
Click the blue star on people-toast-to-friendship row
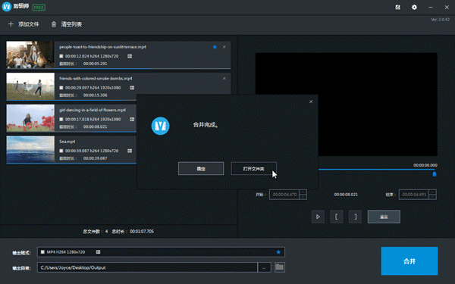215,47
